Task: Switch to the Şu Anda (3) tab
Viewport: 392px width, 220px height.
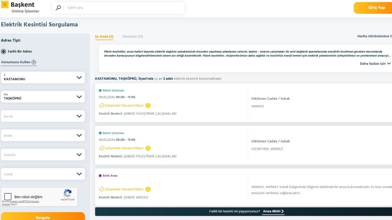Action: tap(104, 37)
